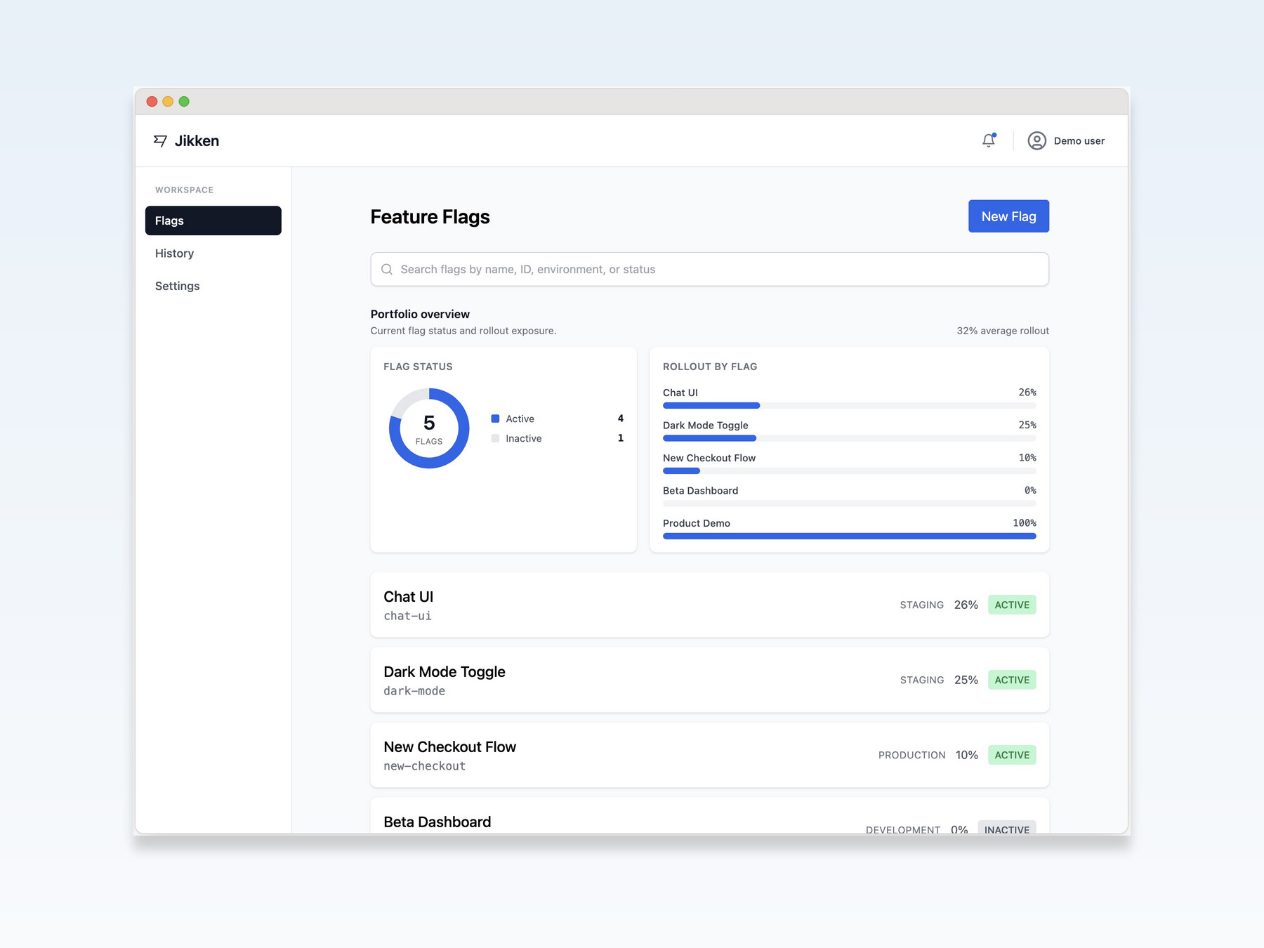The image size is (1264, 948).
Task: Click ACTIVE badge on Dark Mode Toggle
Action: pyautogui.click(x=1012, y=680)
